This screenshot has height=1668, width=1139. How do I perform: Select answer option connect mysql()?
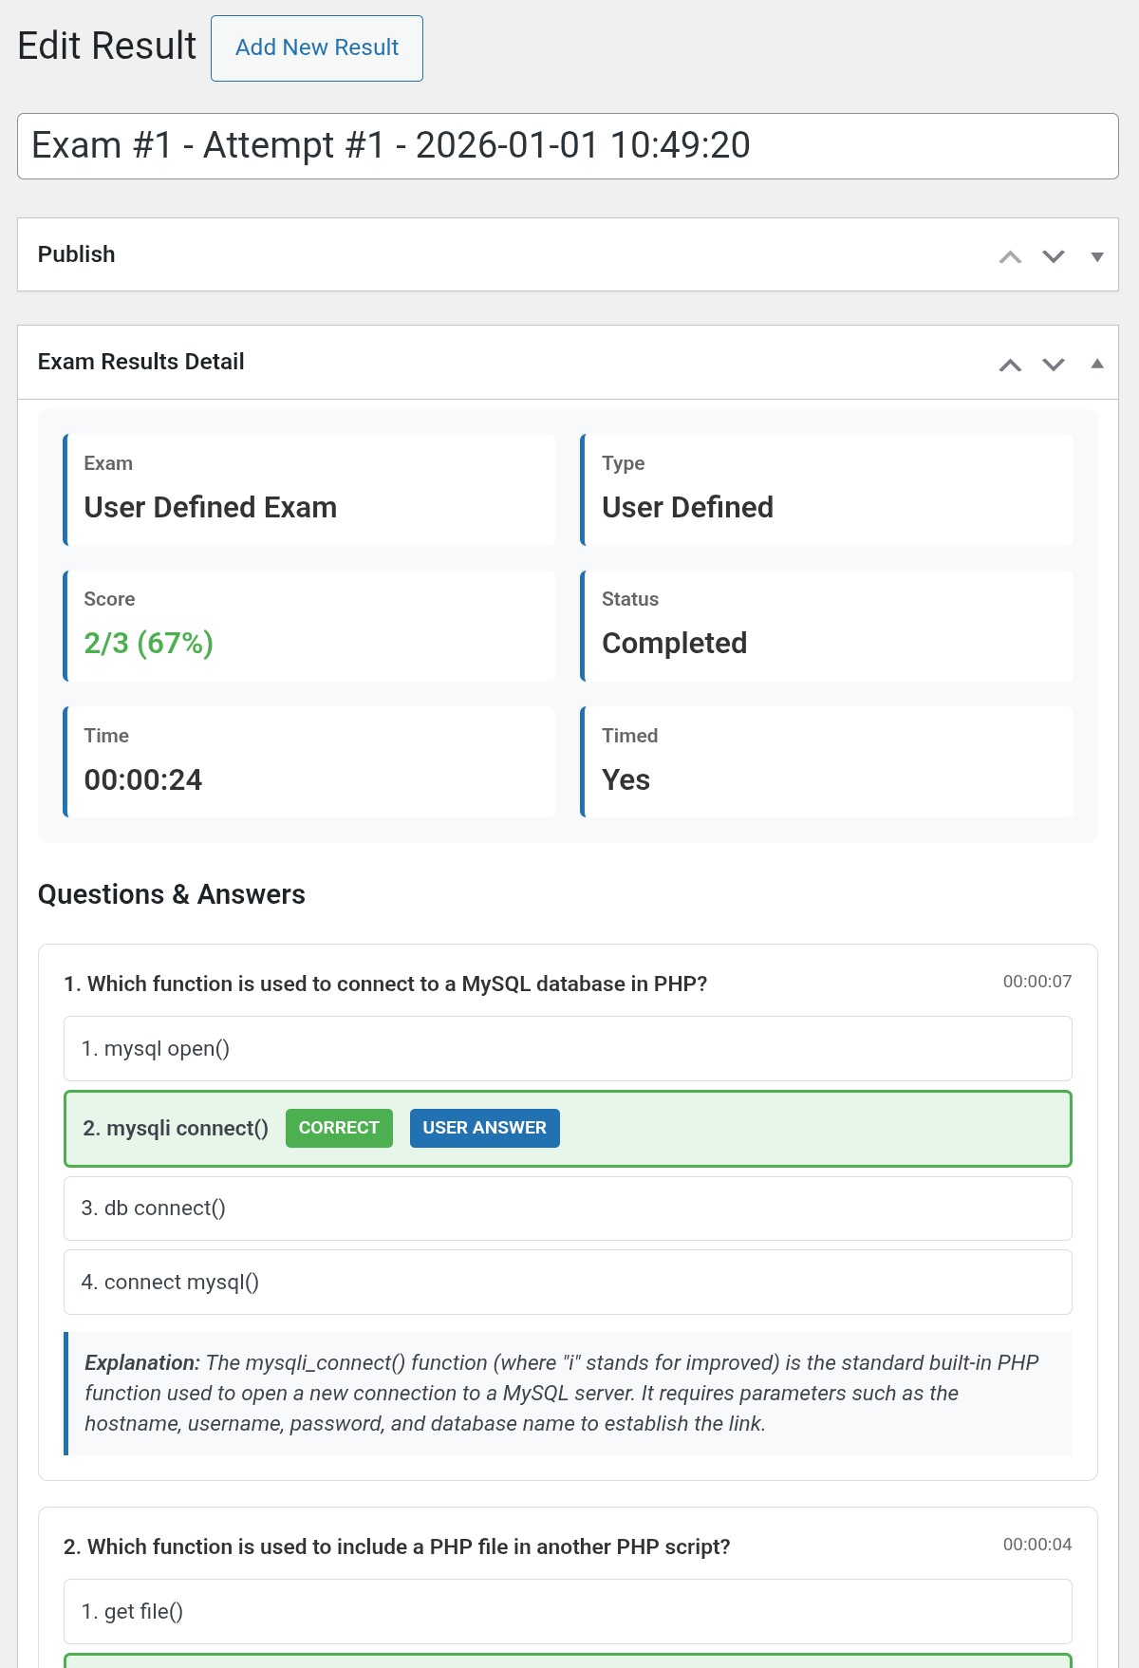[x=568, y=1283]
